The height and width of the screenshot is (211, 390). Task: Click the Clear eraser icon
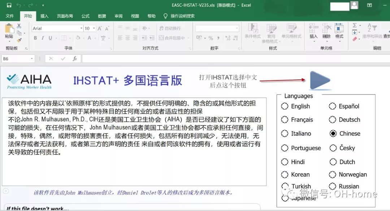(355, 39)
